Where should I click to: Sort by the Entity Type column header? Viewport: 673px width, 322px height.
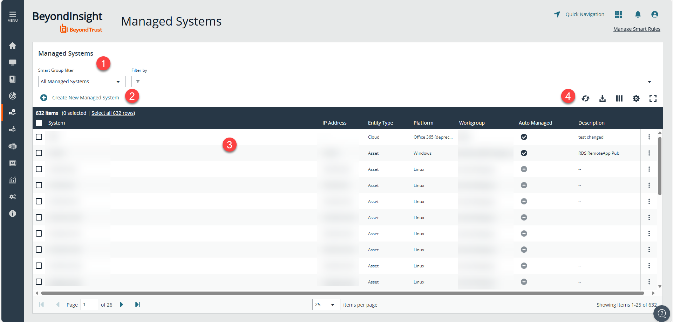(x=380, y=123)
